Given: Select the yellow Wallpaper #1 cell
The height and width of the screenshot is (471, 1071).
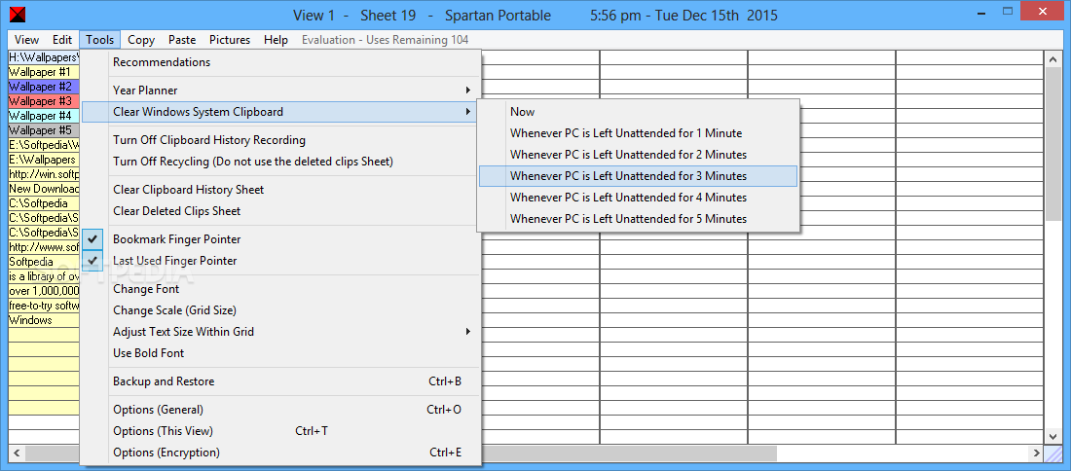Looking at the screenshot, I should click(x=44, y=72).
